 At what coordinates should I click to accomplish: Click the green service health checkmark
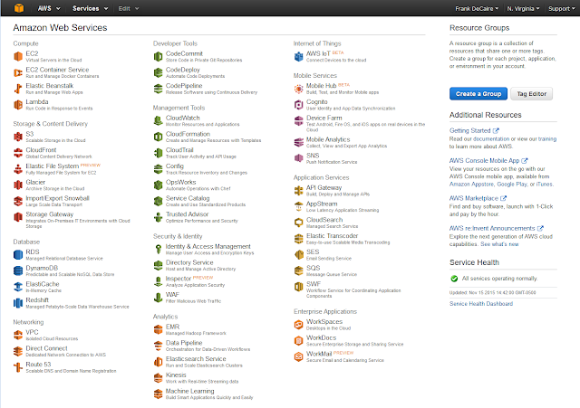tap(454, 279)
